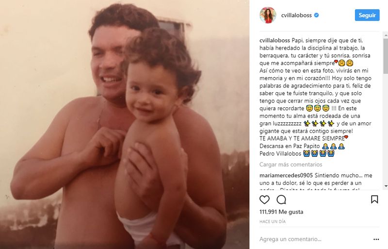Viewport: 388px width, 249px height.
Task: Load more comments via Cargar más comentarios
Action: [x=291, y=165]
